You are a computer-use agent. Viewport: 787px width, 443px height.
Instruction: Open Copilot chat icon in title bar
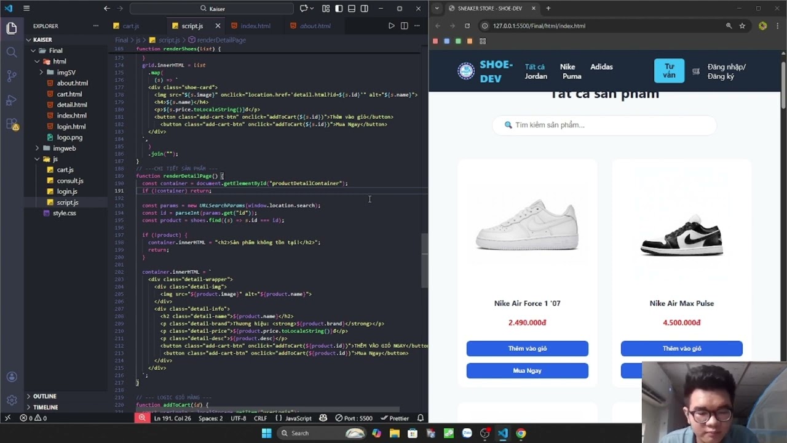(x=304, y=9)
